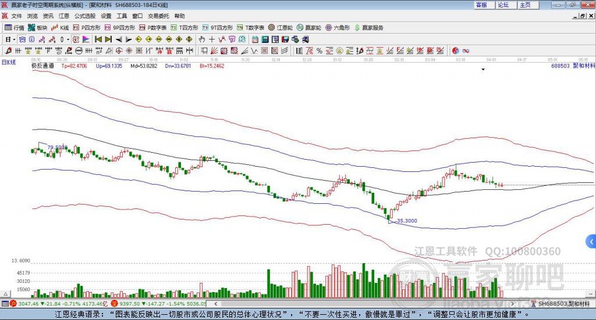The height and width of the screenshot is (320, 596).
Task: Select the zigzag wave line tool
Action: (x=254, y=51)
